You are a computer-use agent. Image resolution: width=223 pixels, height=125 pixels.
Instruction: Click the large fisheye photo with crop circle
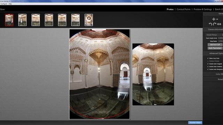(x=100, y=74)
